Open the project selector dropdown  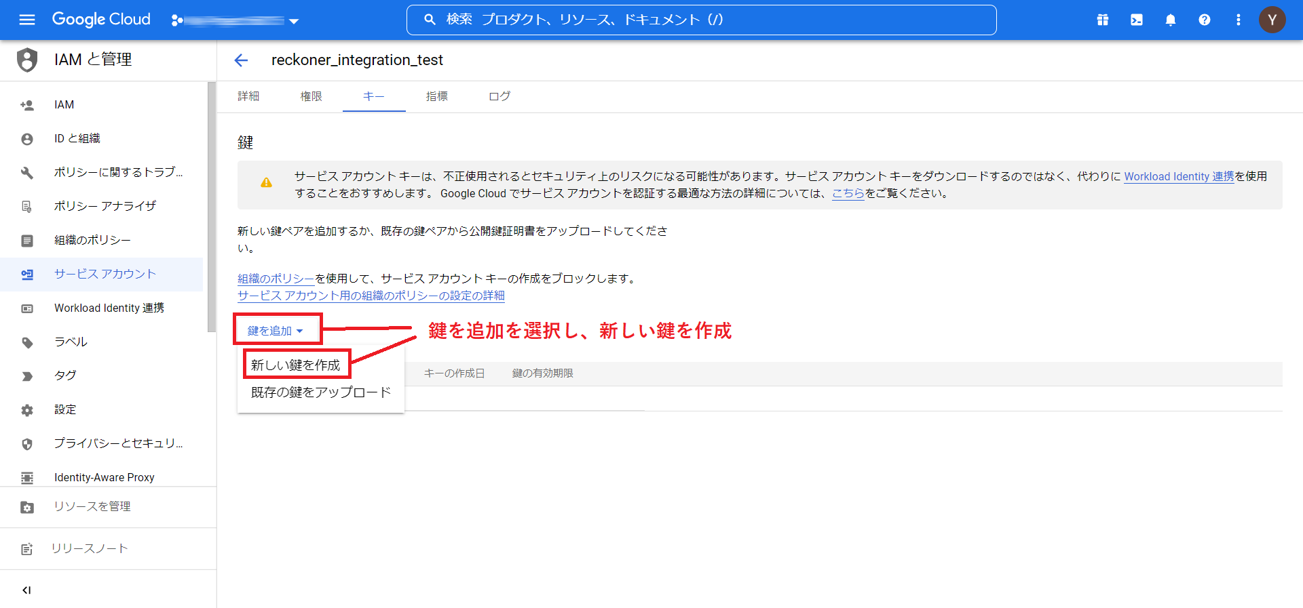(x=235, y=20)
